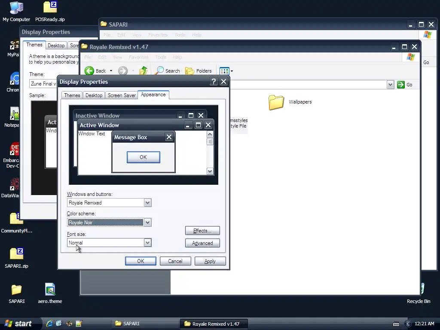Open the aero.theme file icon

[x=50, y=293]
